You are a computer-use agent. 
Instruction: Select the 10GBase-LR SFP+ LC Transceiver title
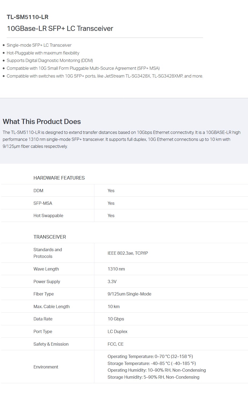[60, 28]
